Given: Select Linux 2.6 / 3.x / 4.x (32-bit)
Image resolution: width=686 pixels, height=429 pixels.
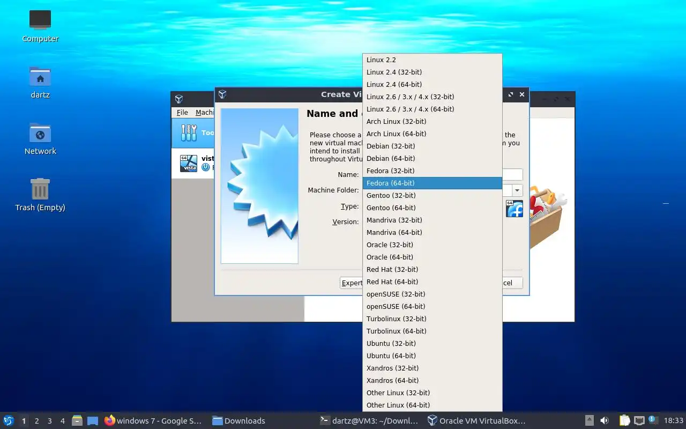Looking at the screenshot, I should click(433, 97).
